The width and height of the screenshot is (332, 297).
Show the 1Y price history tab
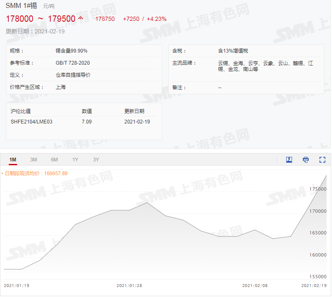(x=75, y=160)
